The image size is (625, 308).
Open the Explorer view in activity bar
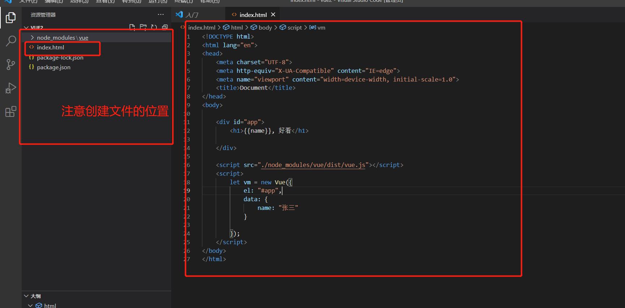(11, 17)
